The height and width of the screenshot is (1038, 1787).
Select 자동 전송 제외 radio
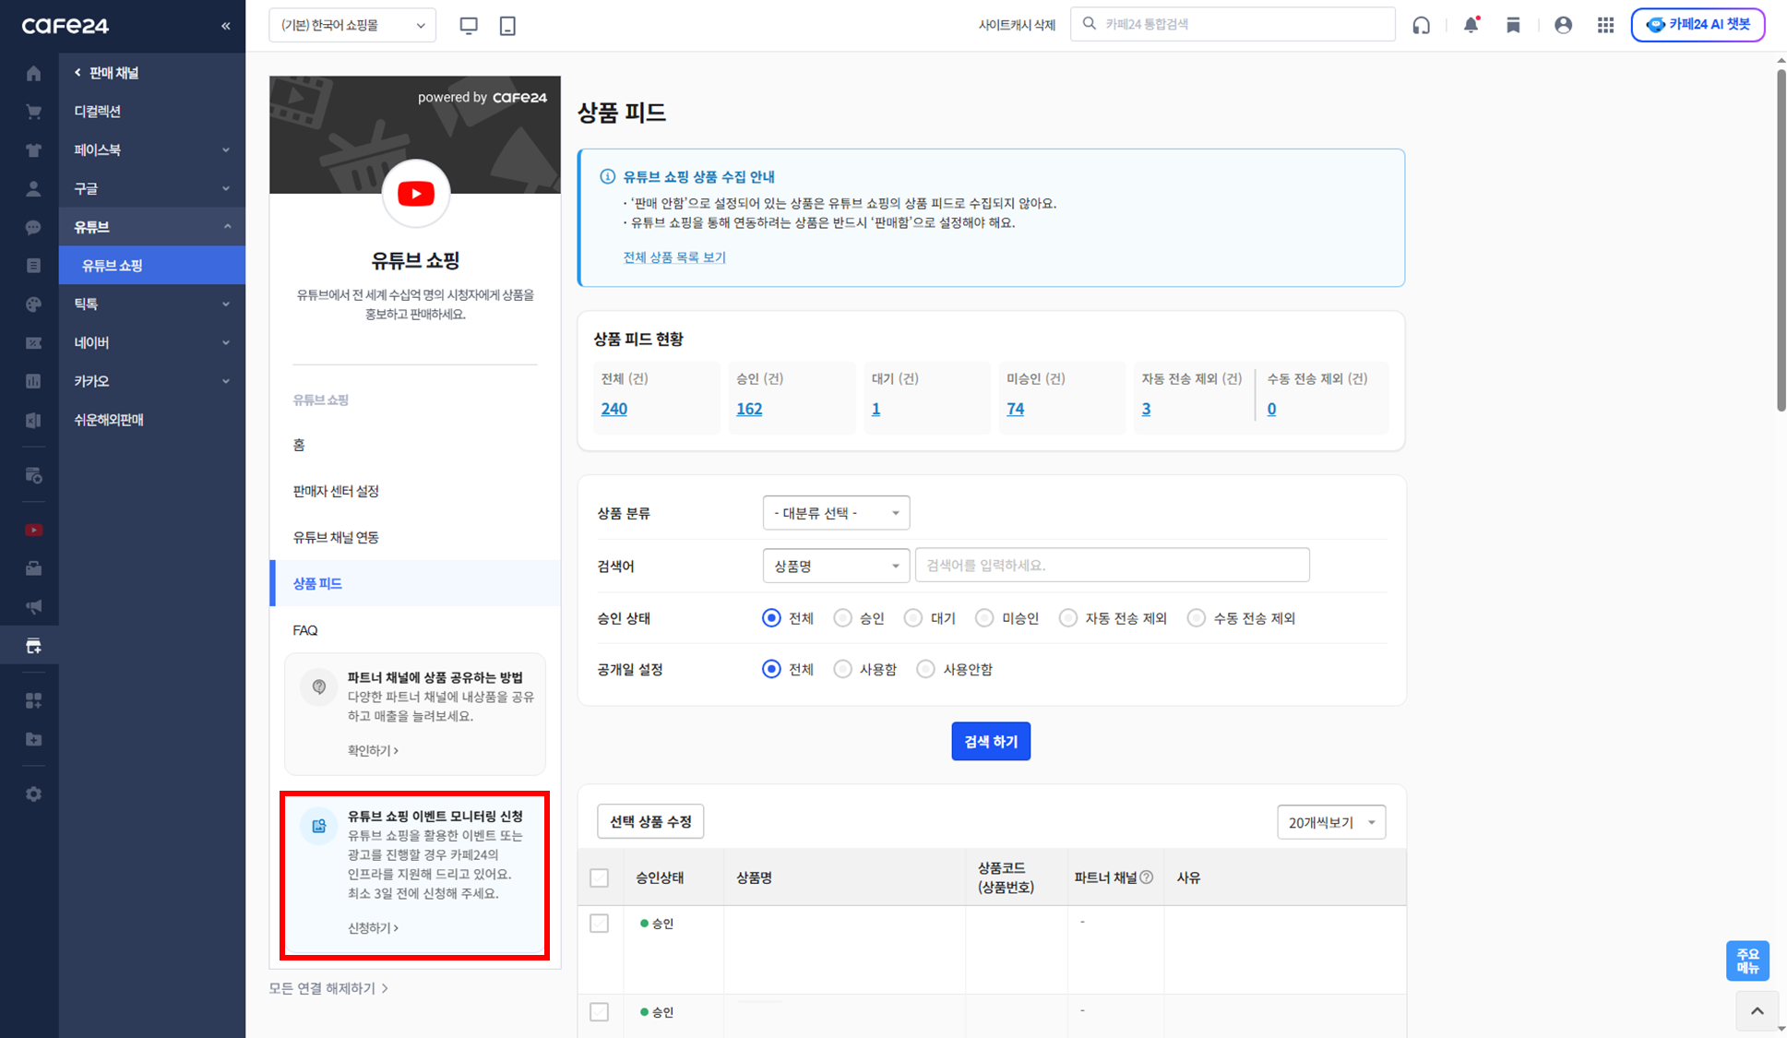point(1068,618)
